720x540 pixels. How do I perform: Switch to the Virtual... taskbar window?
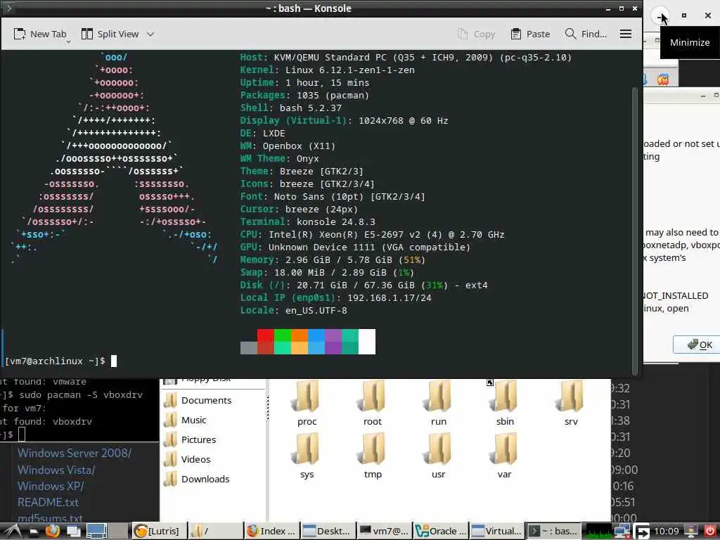497,532
